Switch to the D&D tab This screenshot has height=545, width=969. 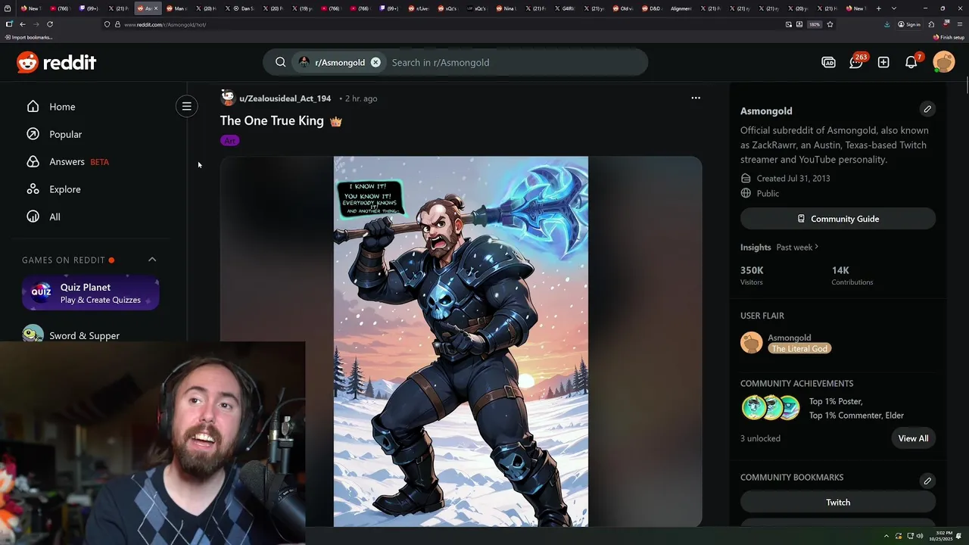(x=651, y=8)
